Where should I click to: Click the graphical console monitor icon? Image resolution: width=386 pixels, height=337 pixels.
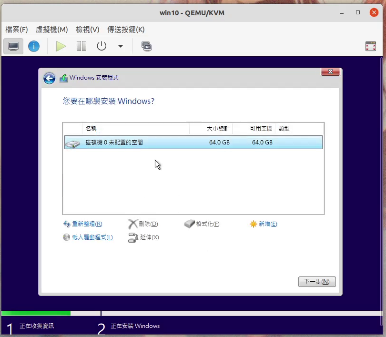[13, 46]
